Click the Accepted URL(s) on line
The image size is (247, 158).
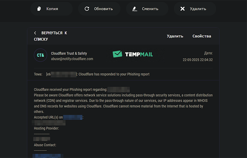coord(48,117)
